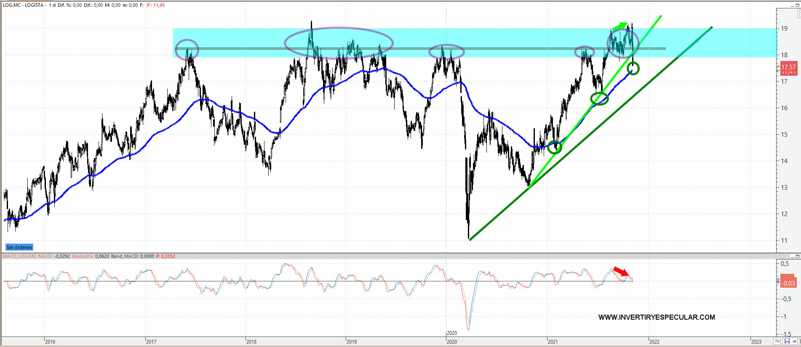Click the LOG.MC - LOGISTA chart title
Viewport: 801px width, 347px height.
[24, 5]
